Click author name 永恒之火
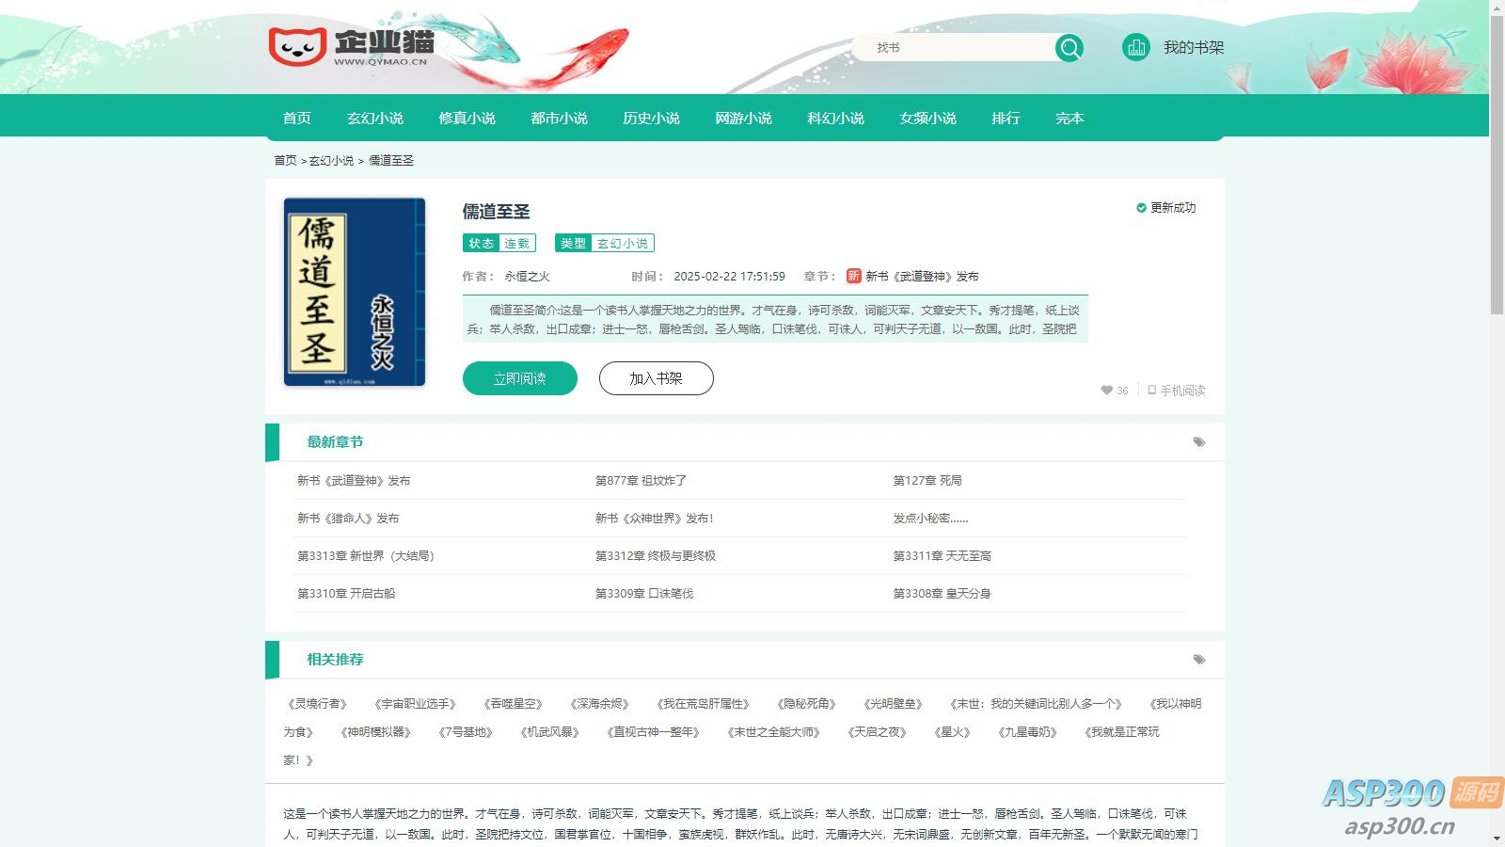This screenshot has width=1505, height=847. [527, 277]
